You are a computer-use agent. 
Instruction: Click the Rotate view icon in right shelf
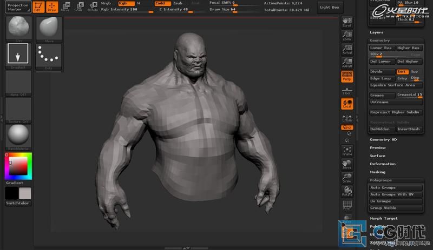[x=347, y=192]
